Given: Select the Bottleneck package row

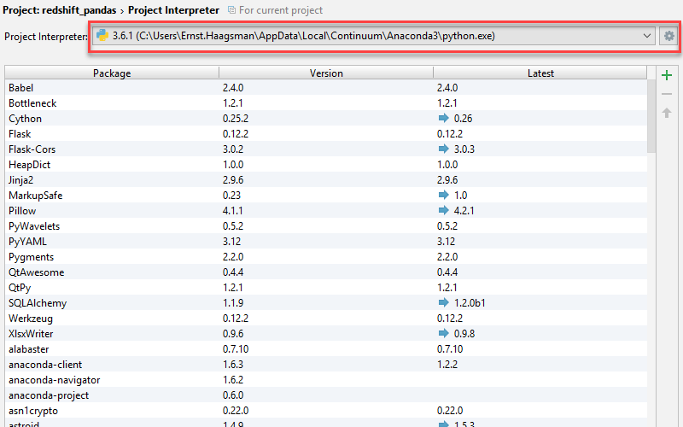Looking at the screenshot, I should click(326, 102).
